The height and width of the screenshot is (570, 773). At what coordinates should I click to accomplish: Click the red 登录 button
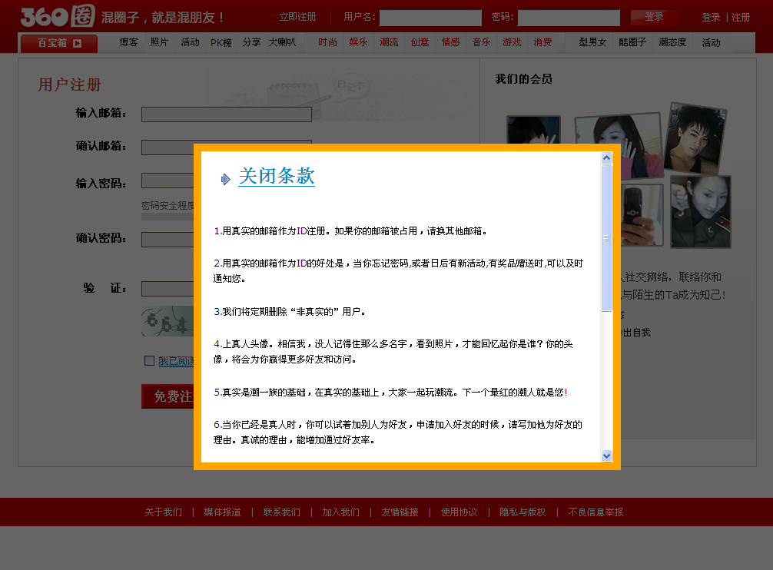pyautogui.click(x=654, y=17)
